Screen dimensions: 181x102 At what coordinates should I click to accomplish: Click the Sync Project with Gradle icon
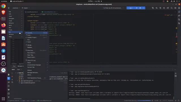[168, 8]
